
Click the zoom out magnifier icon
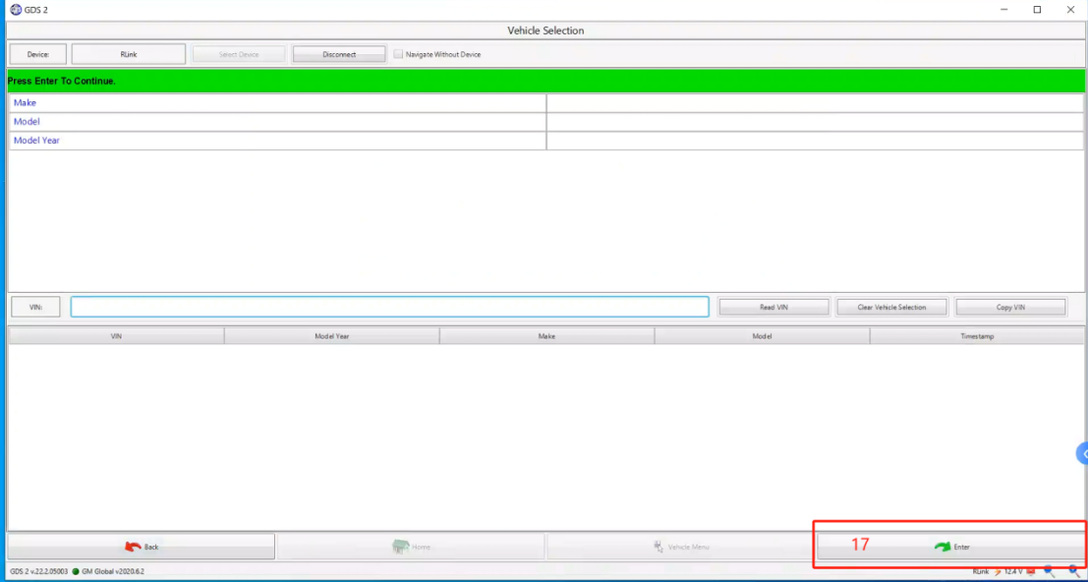[1050, 571]
